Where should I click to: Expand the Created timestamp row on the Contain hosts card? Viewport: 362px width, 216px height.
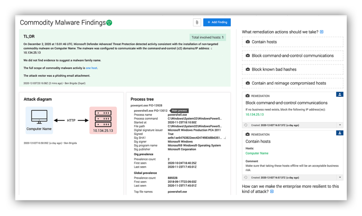pyautogui.click(x=340, y=177)
